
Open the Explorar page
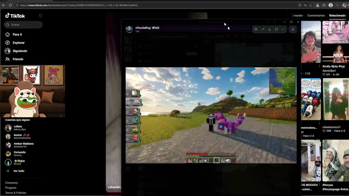coord(19,43)
